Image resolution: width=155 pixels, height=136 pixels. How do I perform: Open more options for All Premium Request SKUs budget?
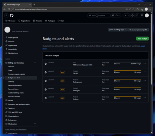(x=145, y=63)
